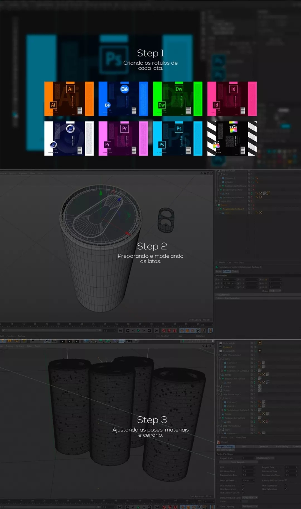Screen dimensions: 301x509
Task: Open timeline layout filmstrip icon, Step 2
Action: [210, 331]
